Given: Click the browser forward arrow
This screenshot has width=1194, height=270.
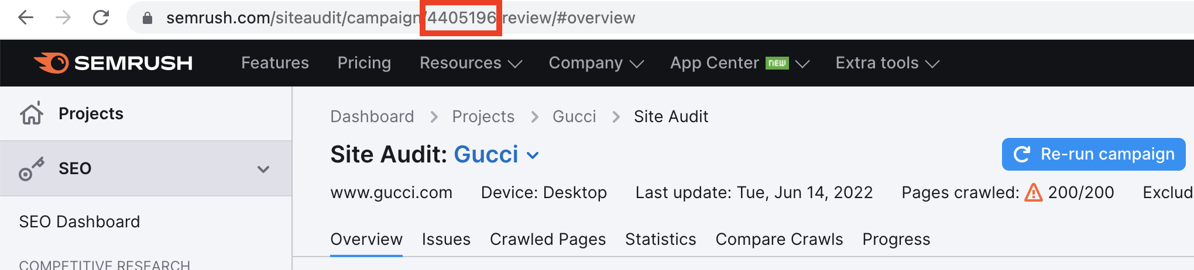Looking at the screenshot, I should click(x=63, y=18).
